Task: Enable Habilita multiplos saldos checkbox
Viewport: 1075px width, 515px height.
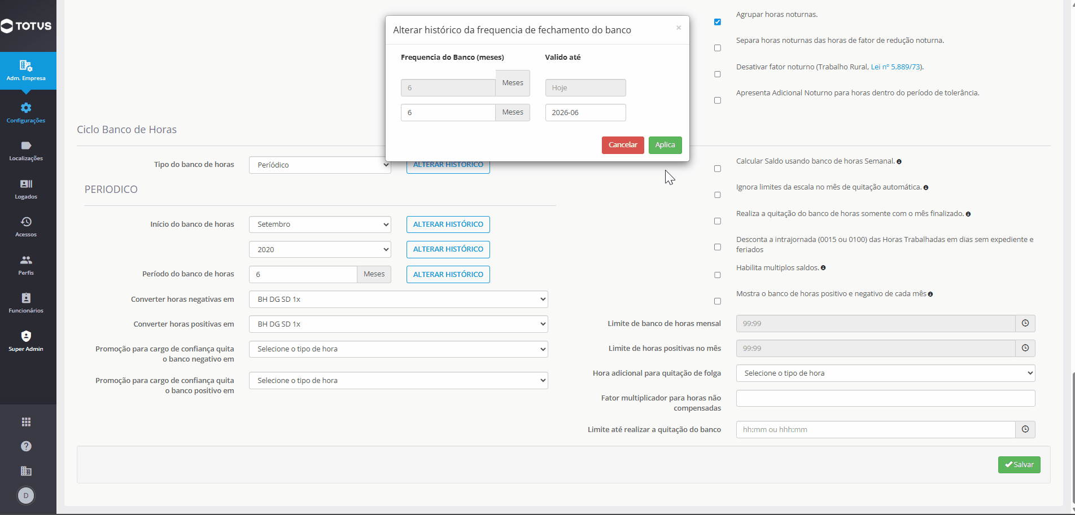Action: click(x=718, y=275)
